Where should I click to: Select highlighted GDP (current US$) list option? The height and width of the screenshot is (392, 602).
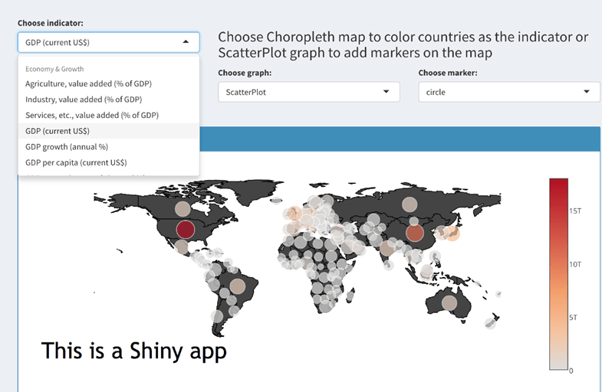(58, 131)
